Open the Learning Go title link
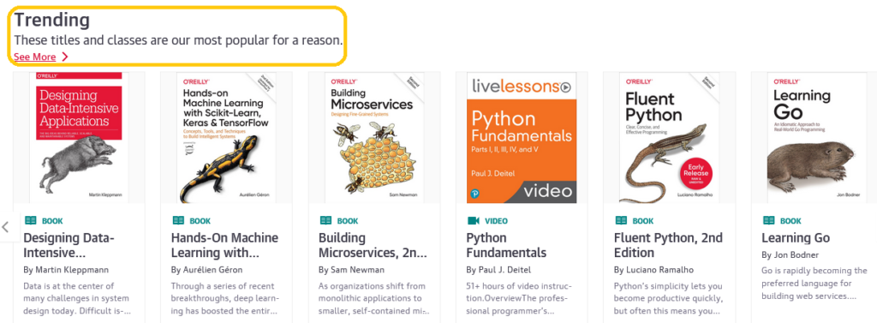 (x=796, y=238)
